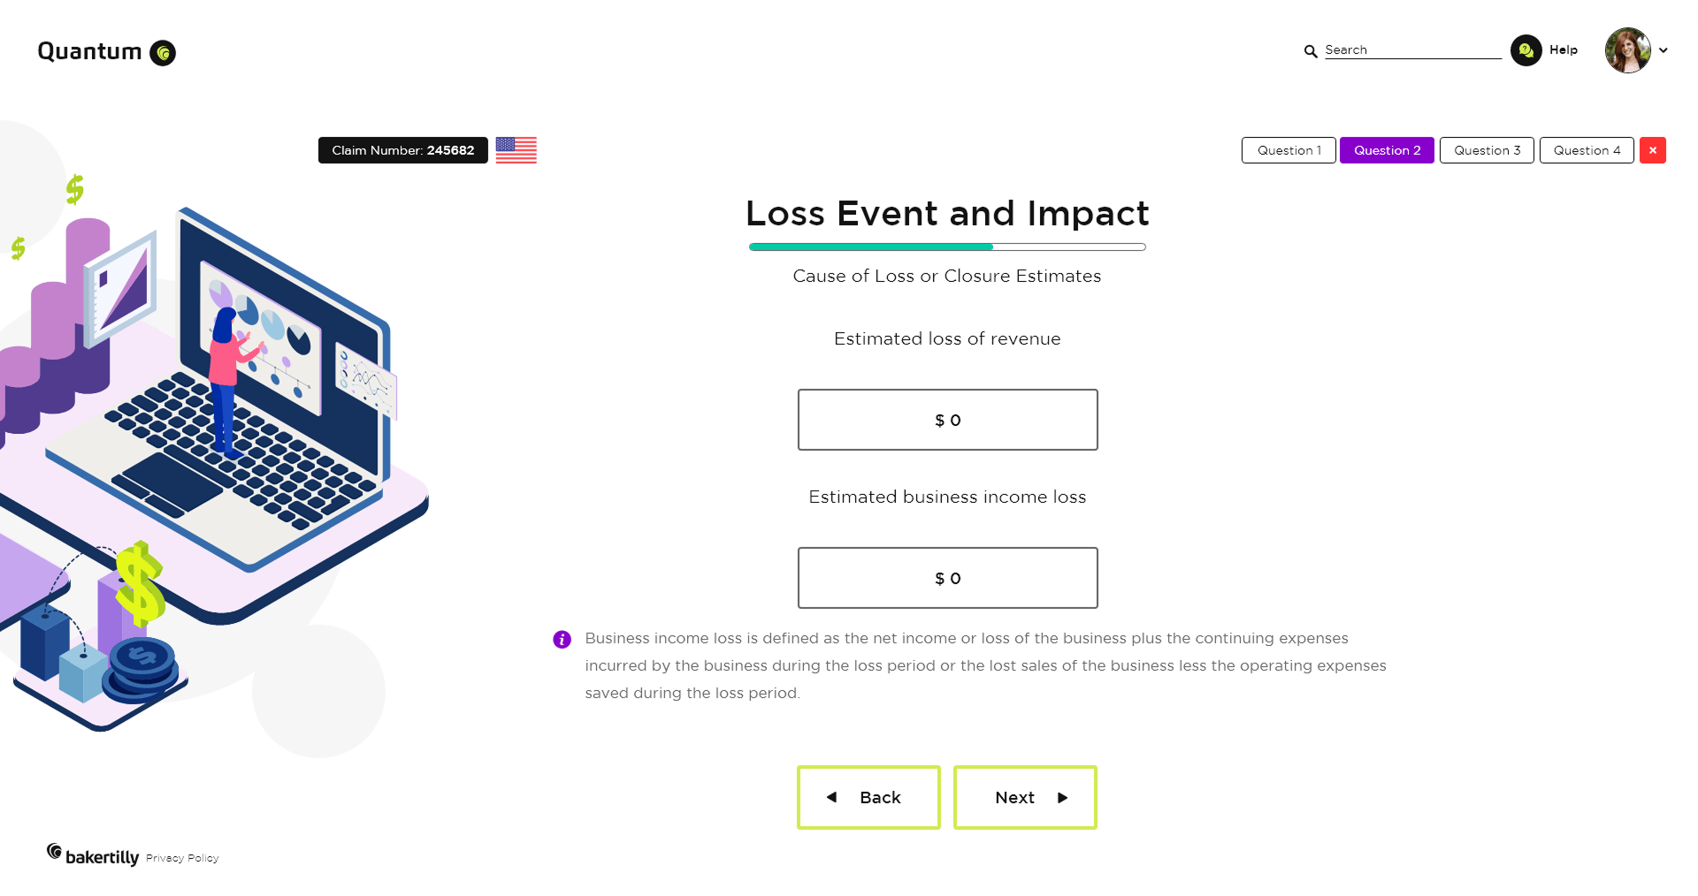Click the Estimated loss of revenue field
This screenshot has height=896, width=1698.
[x=947, y=420]
